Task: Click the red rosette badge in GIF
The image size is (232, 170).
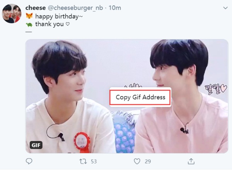Action: 82,143
